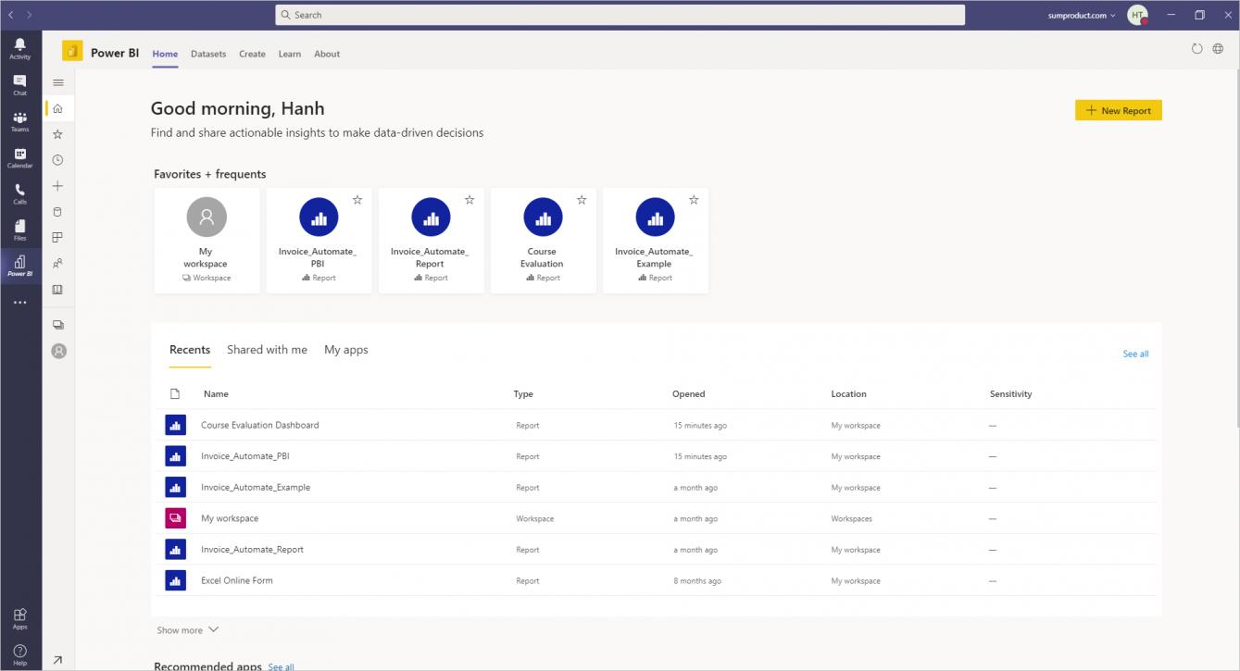1240x671 pixels.
Task: Sort by the Name column header
Action: click(216, 394)
